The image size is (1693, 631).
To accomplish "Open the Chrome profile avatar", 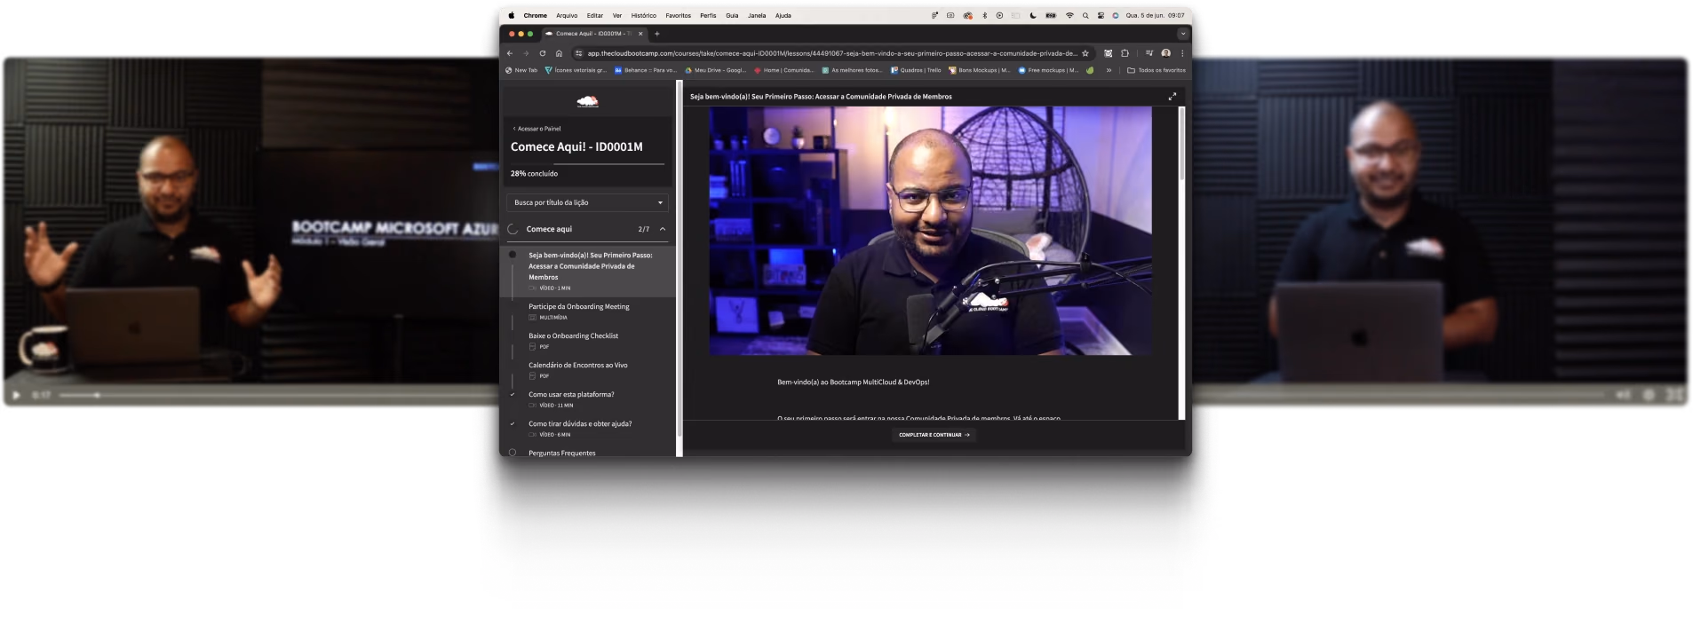I will coord(1166,53).
